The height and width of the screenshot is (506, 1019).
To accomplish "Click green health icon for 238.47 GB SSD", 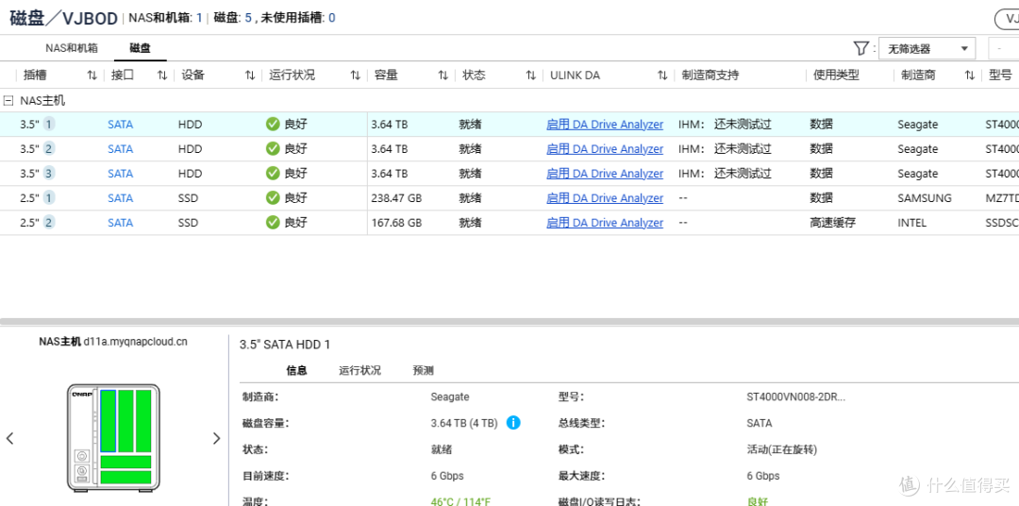I will (x=273, y=197).
